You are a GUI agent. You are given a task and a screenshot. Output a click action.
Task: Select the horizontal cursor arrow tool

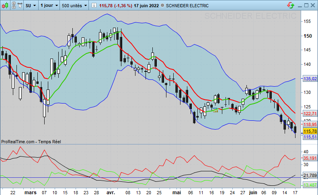(20, 6)
